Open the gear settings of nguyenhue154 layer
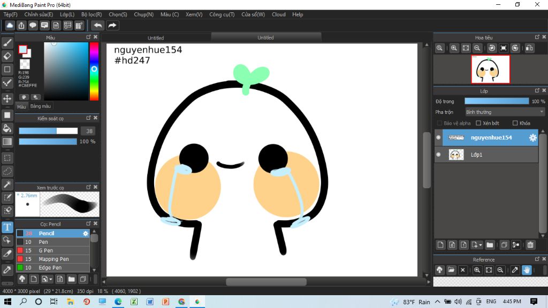This screenshot has height=308, width=548. click(532, 137)
